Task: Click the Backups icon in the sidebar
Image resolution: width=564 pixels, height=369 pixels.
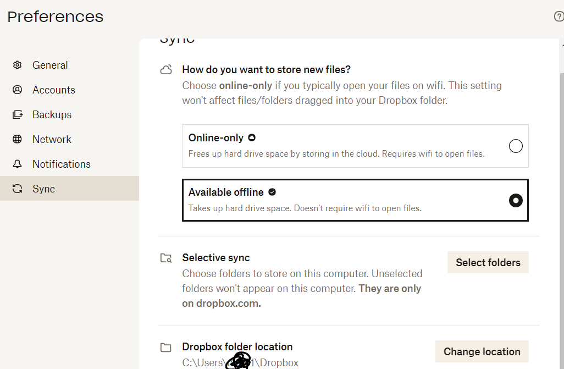Action: click(x=17, y=114)
